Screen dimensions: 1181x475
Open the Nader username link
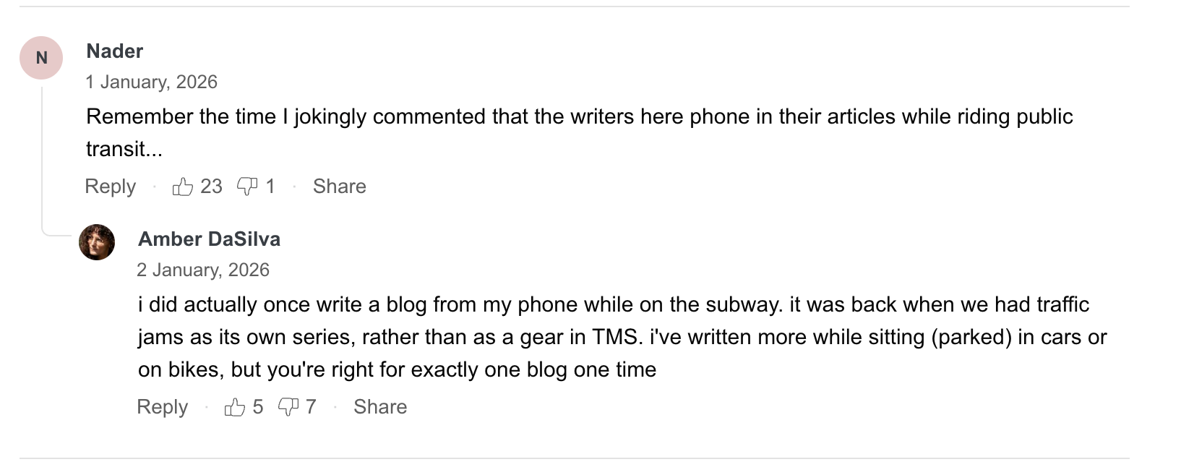tap(114, 51)
